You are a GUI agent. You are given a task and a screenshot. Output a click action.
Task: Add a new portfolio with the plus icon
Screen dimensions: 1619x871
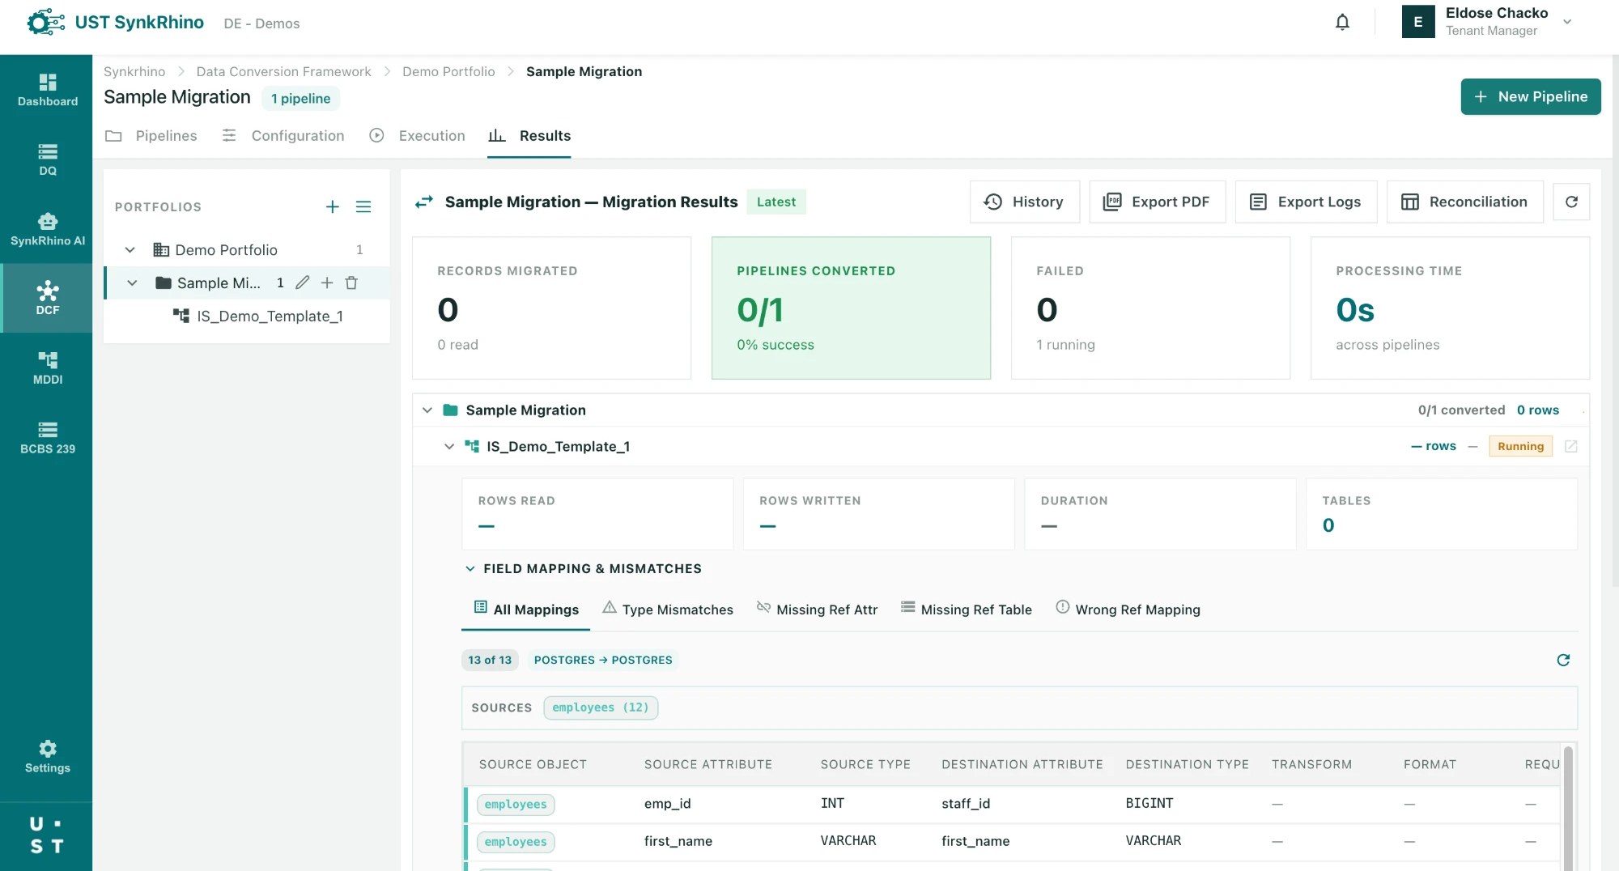tap(332, 207)
